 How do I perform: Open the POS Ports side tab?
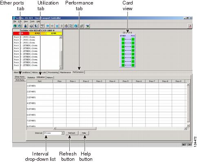point(20,80)
